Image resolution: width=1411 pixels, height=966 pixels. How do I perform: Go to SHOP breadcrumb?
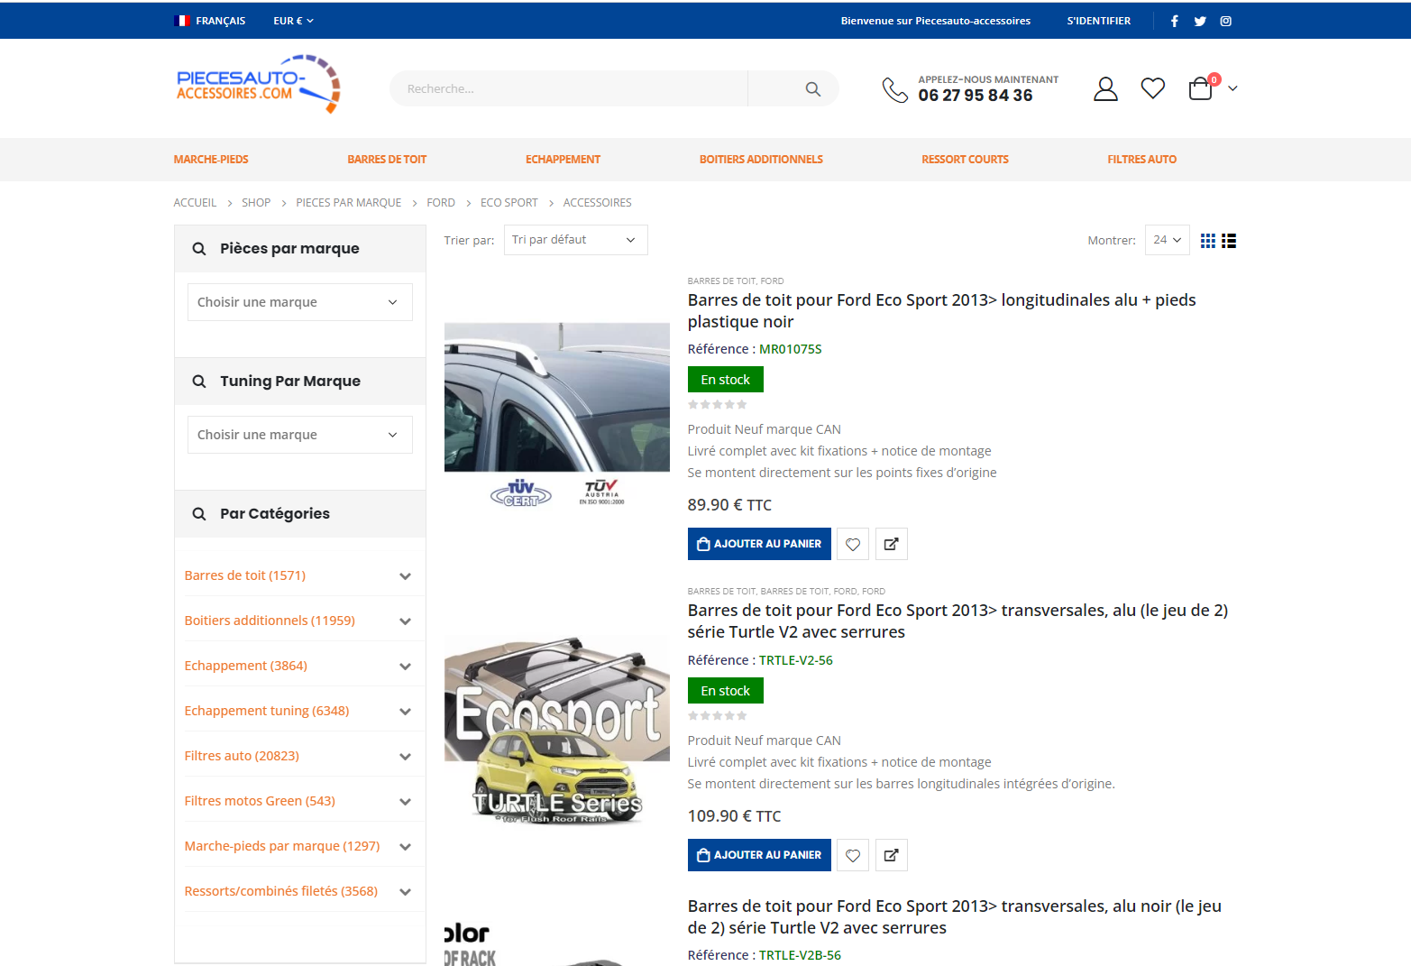256,203
